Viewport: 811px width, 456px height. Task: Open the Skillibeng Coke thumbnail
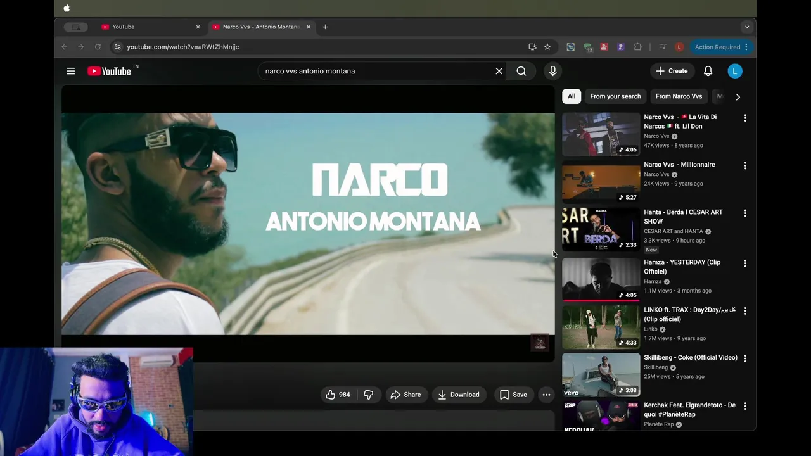[x=601, y=374]
